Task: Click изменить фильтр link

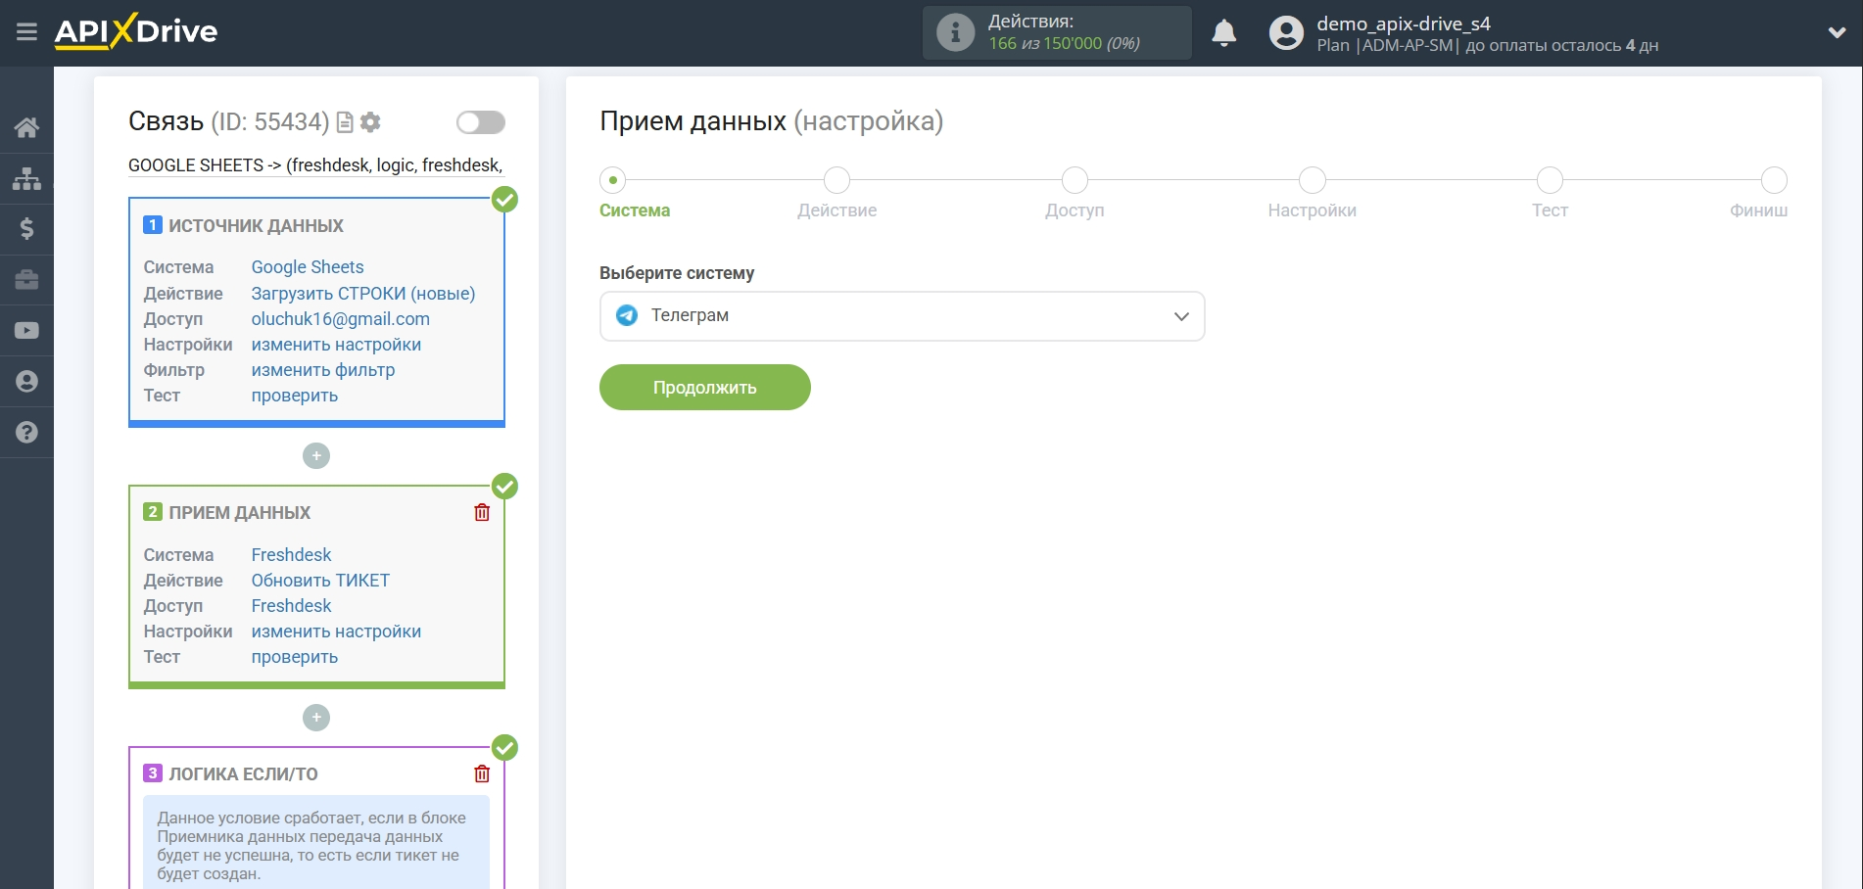Action: pos(323,370)
